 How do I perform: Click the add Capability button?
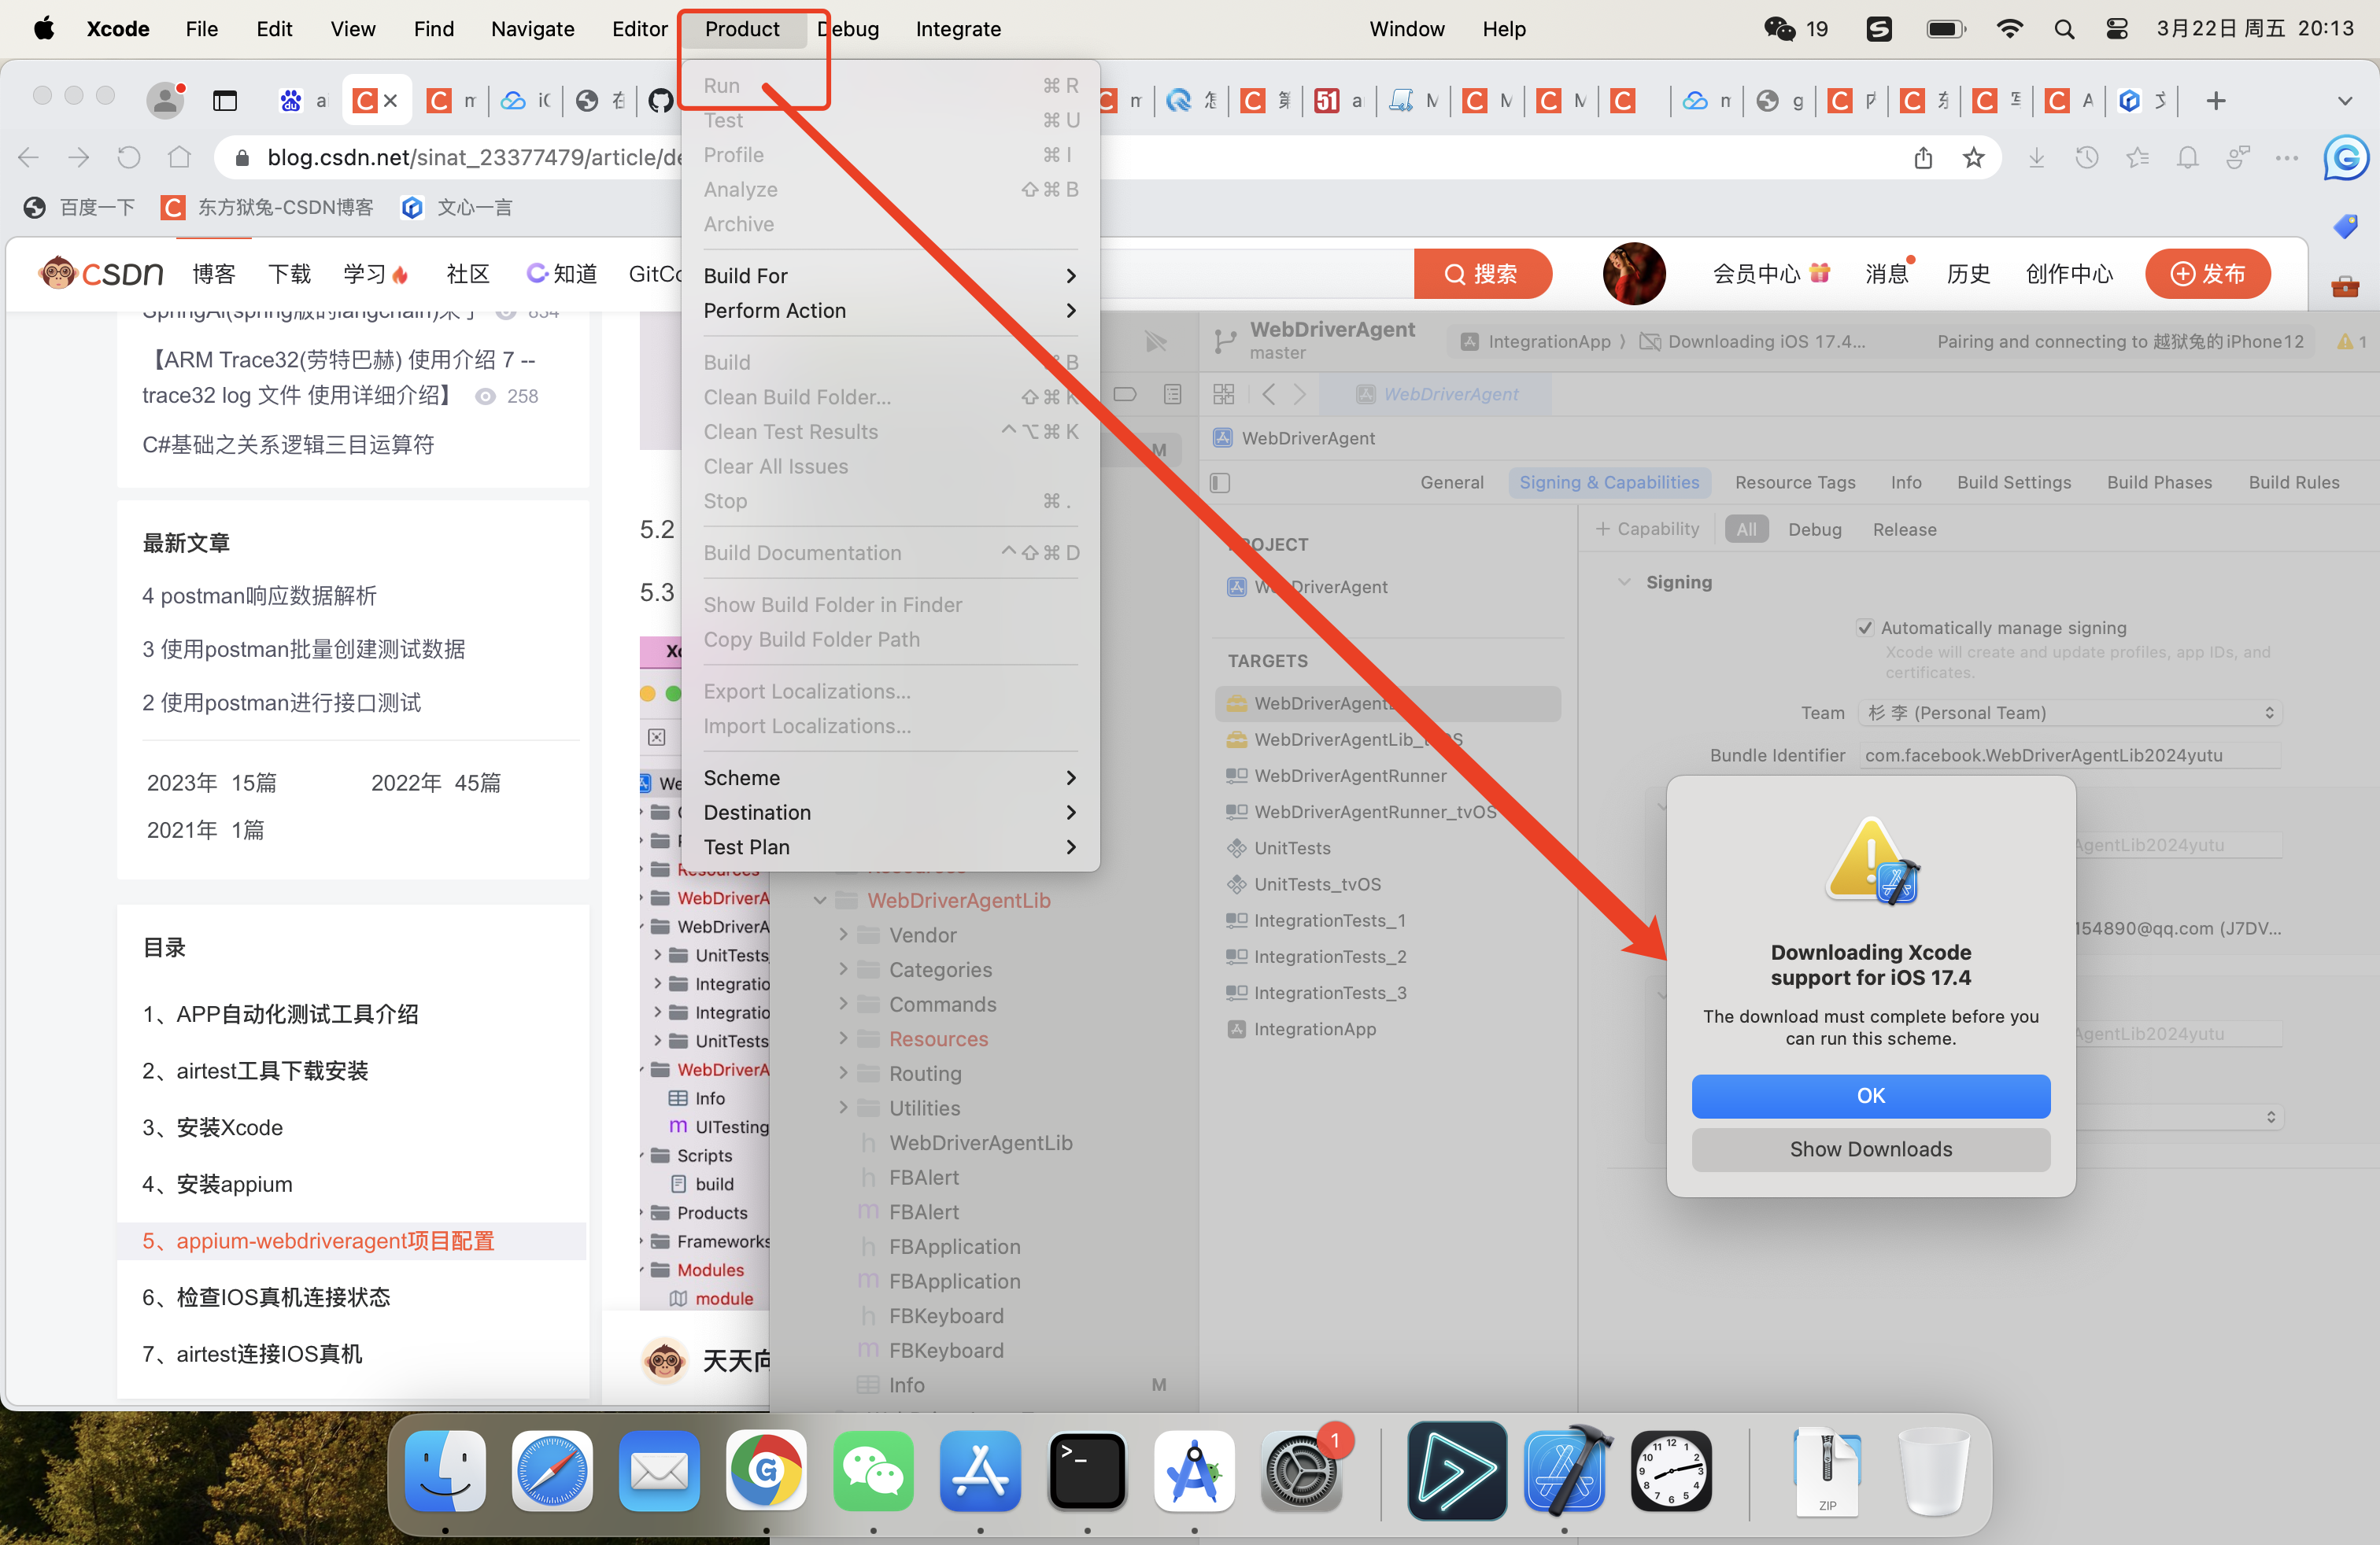tap(1647, 529)
